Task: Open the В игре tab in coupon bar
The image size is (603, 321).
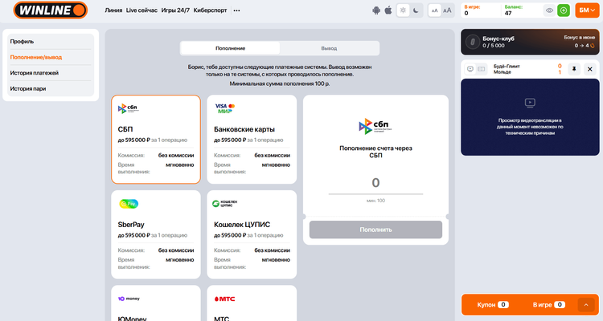Action: (549, 305)
